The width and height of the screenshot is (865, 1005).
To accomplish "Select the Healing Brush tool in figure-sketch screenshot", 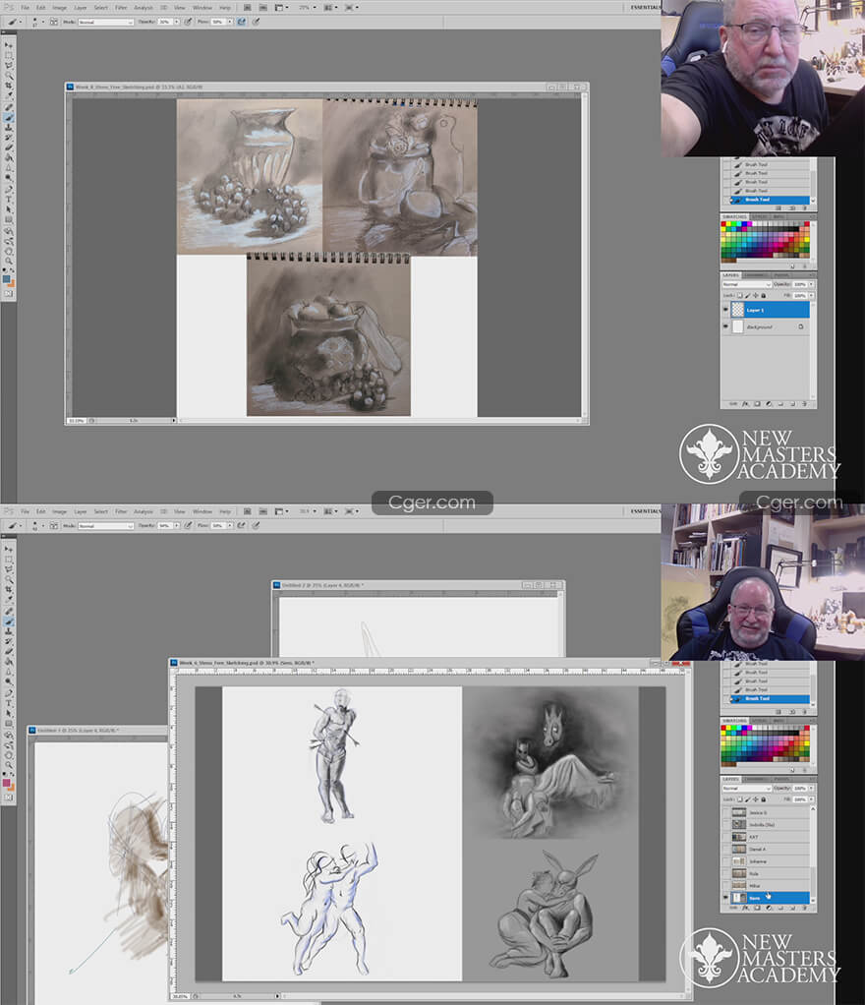I will pos(8,611).
